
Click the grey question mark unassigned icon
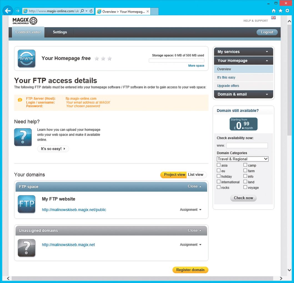(x=26, y=248)
